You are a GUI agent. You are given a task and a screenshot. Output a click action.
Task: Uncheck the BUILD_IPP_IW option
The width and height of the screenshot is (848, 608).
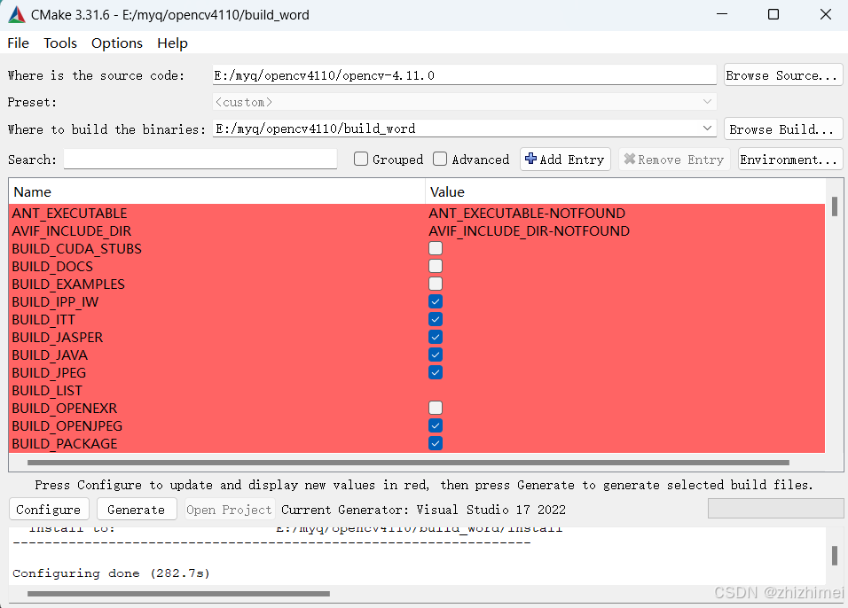pos(436,301)
